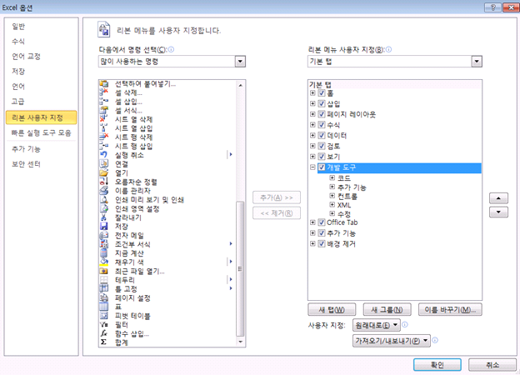
Task: Select the 채우기 색 paint bucket icon
Action: tap(104, 262)
